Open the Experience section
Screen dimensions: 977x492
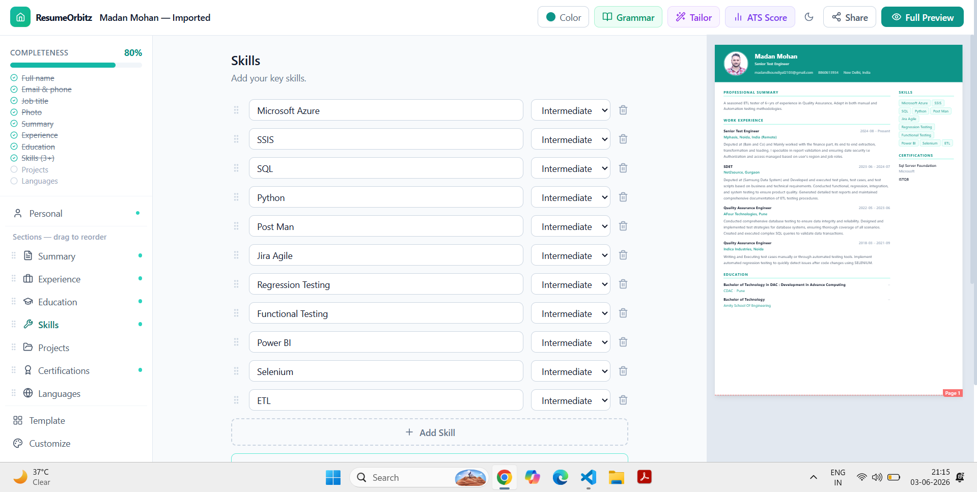click(76, 279)
